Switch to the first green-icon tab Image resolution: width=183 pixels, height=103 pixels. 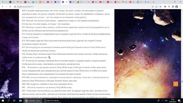click(x=5, y=2)
